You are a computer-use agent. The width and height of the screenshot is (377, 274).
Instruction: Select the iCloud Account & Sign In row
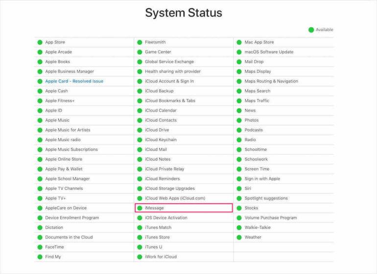169,81
